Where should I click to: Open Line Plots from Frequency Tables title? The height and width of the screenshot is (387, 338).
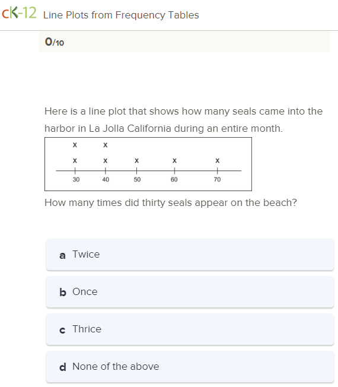pos(121,15)
